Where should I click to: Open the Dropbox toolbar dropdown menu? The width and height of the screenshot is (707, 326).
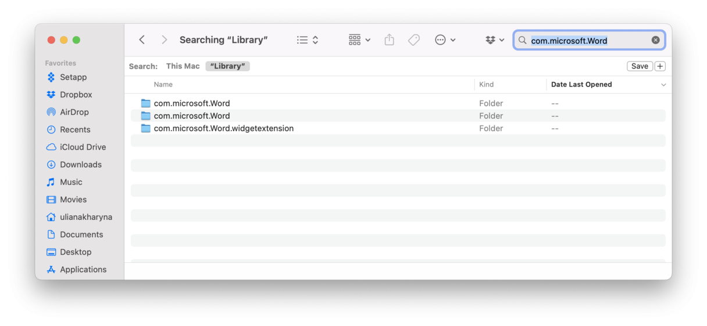click(495, 40)
